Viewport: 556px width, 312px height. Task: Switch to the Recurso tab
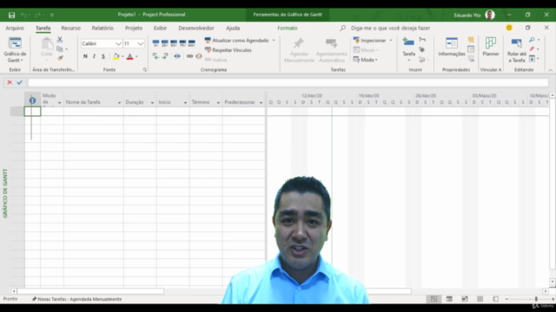[x=70, y=28]
